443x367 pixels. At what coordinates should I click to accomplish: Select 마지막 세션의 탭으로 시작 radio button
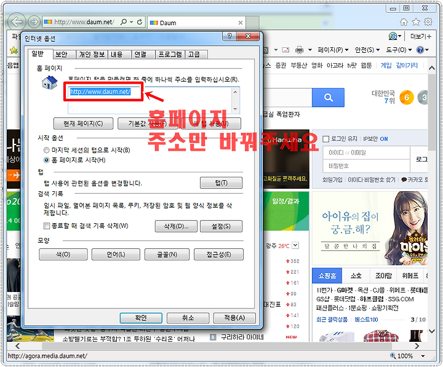[x=46, y=150]
